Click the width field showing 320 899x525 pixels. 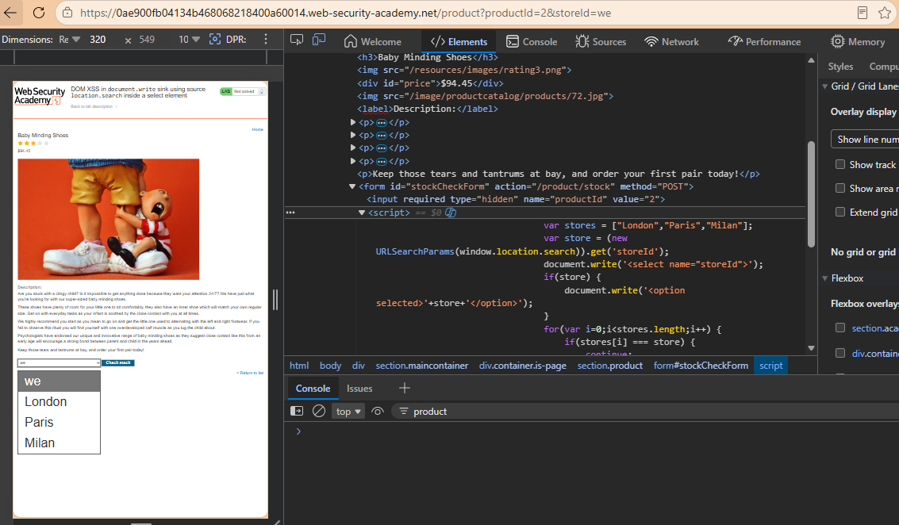point(98,39)
